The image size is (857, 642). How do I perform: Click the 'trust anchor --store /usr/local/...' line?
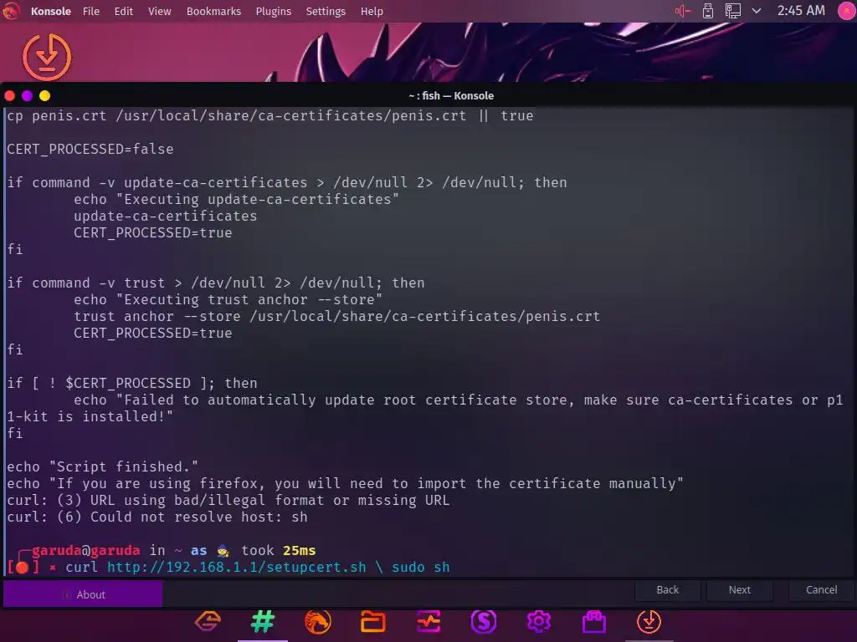click(337, 317)
